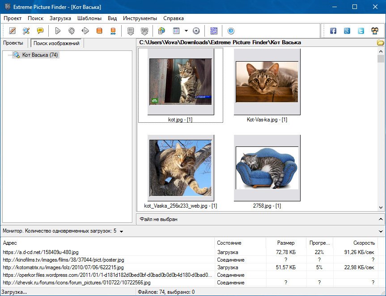Viewport: 386px width, 296px height.
Task: Switch to the Поиск изображений tab
Action: click(56, 43)
